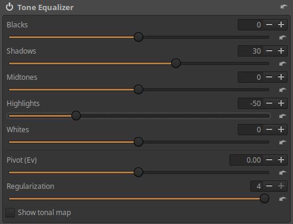Click the Shadows slider handle
The height and width of the screenshot is (224, 293).
[176, 63]
